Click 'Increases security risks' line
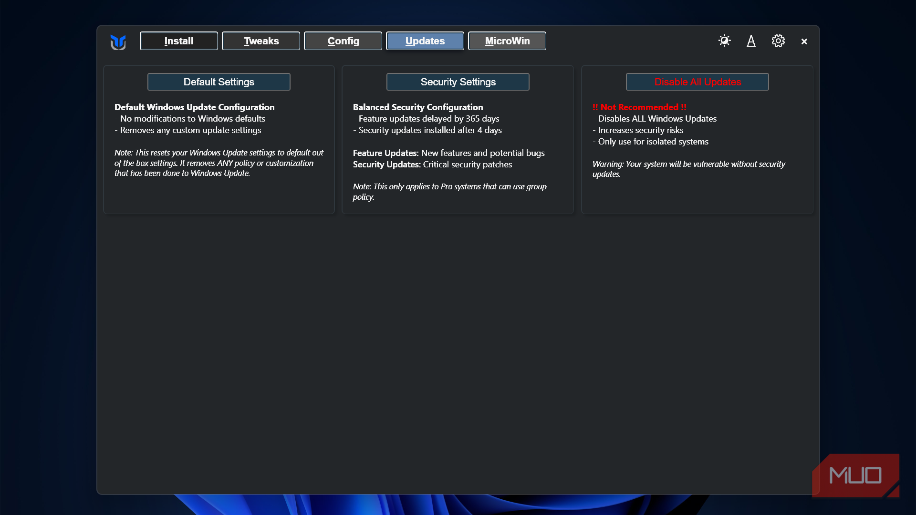Viewport: 916px width, 515px height. tap(638, 130)
